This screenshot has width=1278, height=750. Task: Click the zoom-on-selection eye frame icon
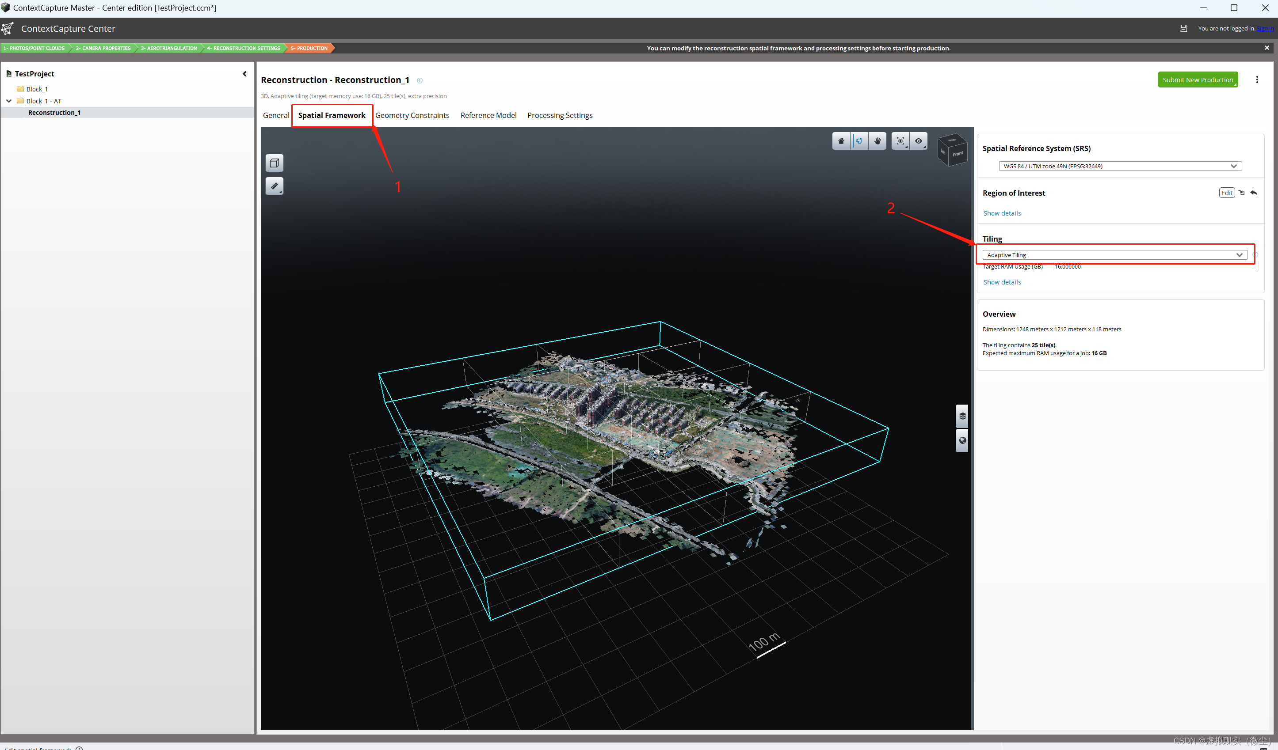[900, 141]
